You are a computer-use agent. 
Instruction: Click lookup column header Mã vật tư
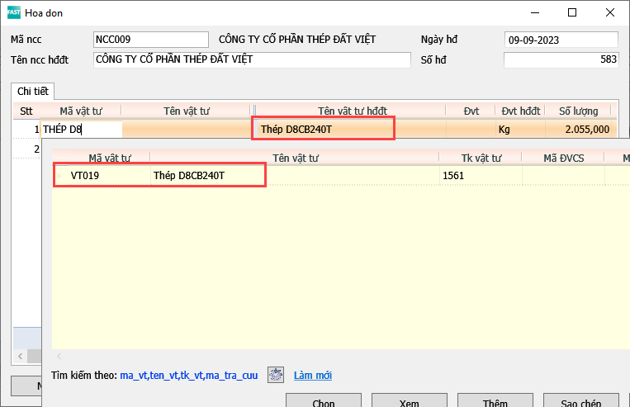[x=110, y=158]
